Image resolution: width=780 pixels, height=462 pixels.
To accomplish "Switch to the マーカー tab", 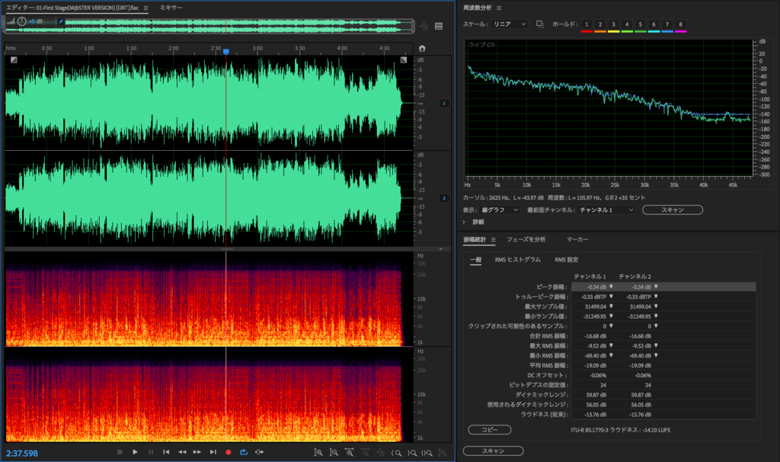I will (x=577, y=239).
